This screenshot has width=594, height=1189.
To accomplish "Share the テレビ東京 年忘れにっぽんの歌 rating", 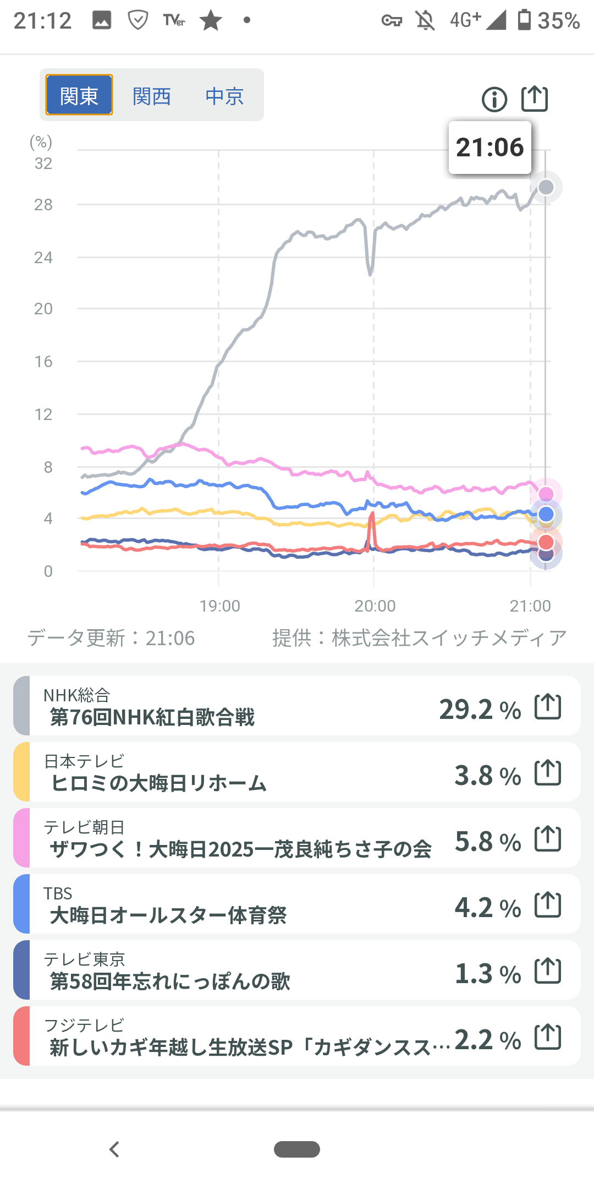I will pyautogui.click(x=548, y=971).
